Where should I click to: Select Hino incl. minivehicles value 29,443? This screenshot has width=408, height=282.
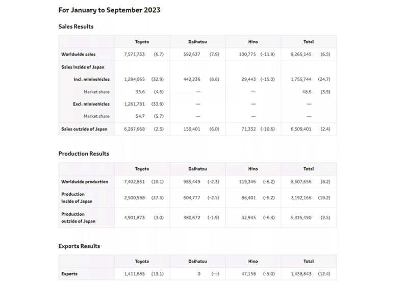pyautogui.click(x=248, y=80)
